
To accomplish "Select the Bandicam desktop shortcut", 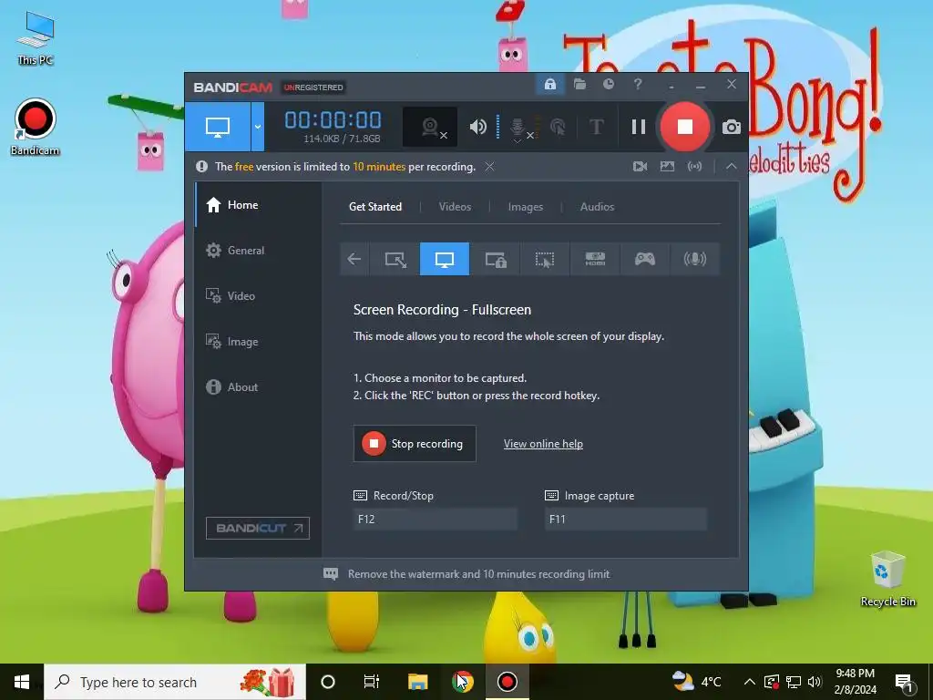I will [x=36, y=128].
